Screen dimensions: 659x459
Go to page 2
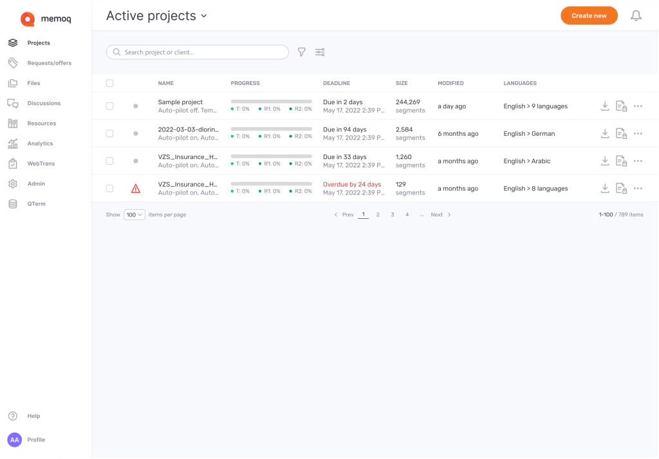pos(378,215)
